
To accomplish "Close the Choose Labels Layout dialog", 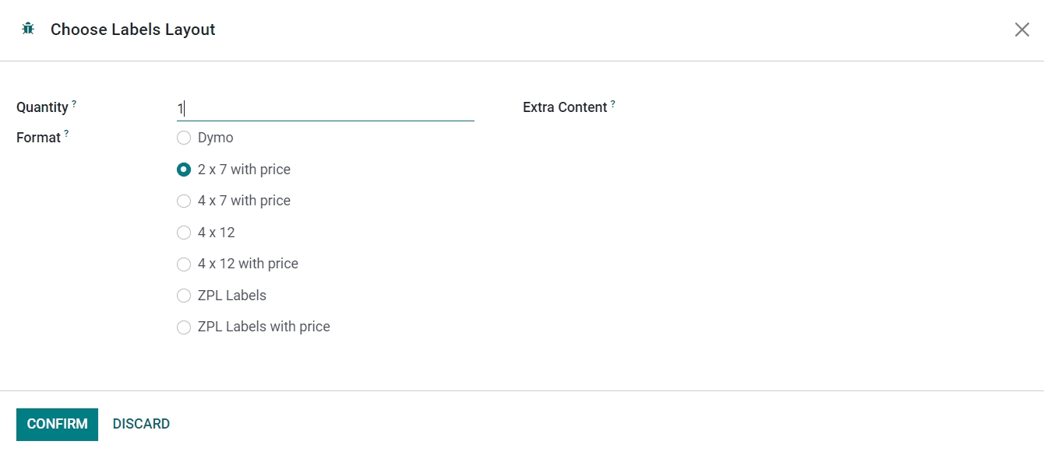I will click(1021, 30).
